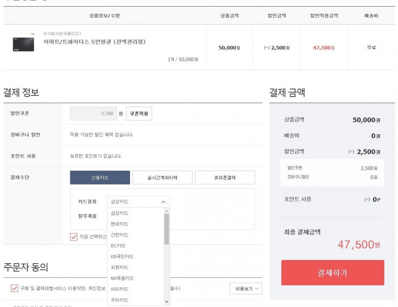Click the card list scrollbar thumb
Image resolution: width=398 pixels, height=307 pixels.
pyautogui.click(x=167, y=229)
